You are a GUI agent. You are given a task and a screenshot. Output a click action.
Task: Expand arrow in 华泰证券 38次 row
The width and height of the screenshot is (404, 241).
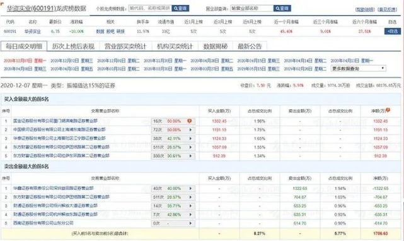(190, 139)
